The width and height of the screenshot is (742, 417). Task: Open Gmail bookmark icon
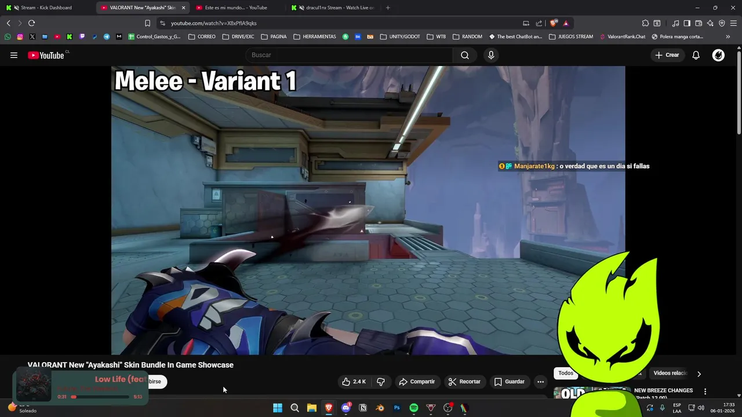pos(119,36)
